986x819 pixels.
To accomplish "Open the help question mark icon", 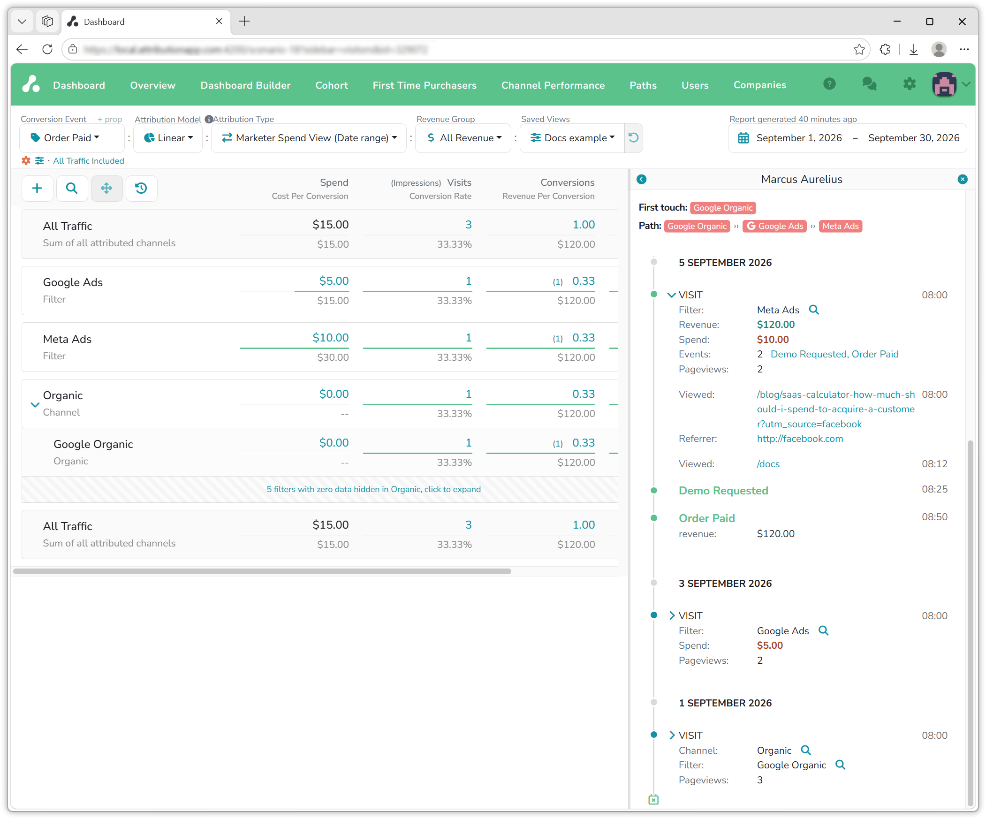I will click(829, 84).
